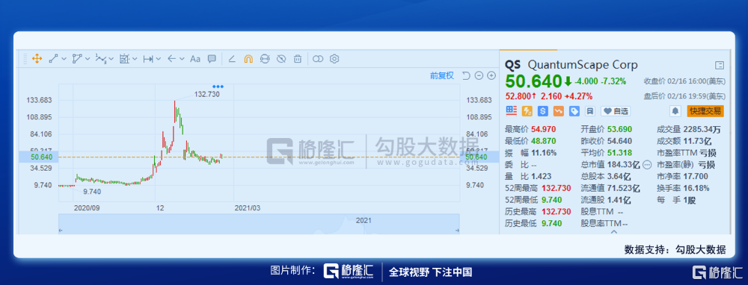Reset the chart with the undo arrow icon

[x=467, y=75]
